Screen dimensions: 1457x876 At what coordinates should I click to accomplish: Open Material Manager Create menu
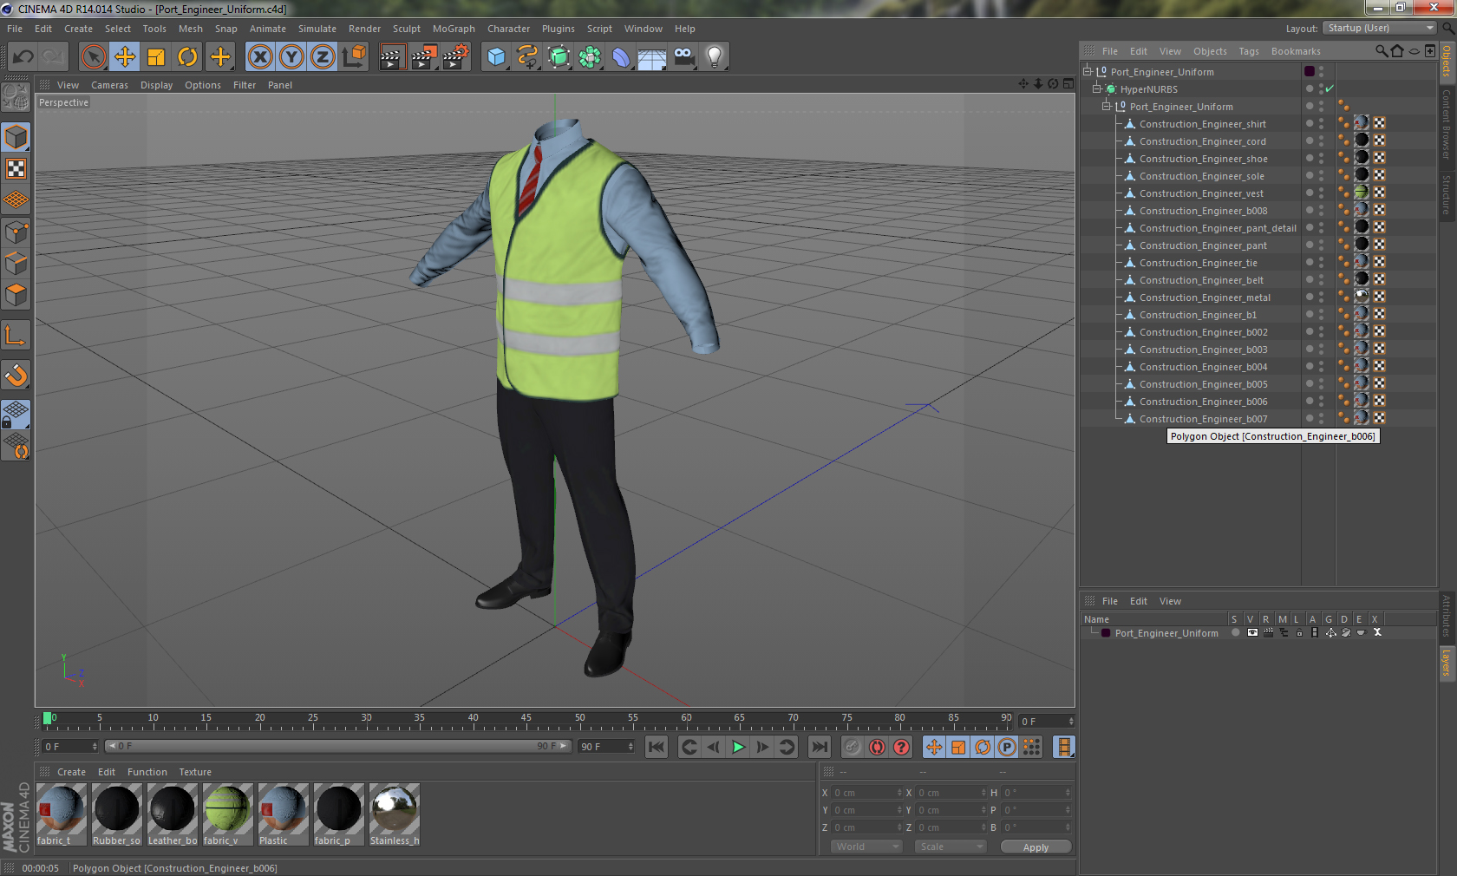click(x=71, y=772)
